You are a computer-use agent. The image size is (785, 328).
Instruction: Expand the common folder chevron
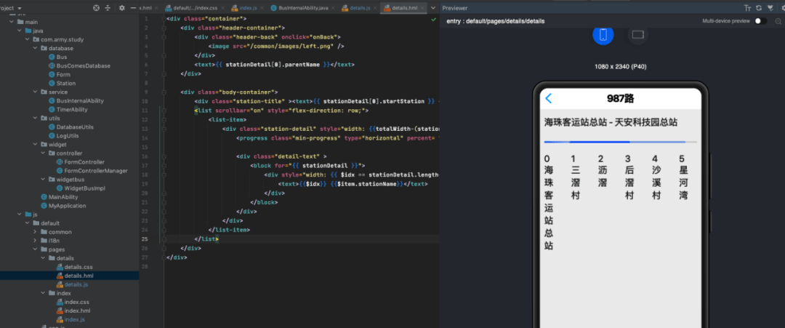coord(35,232)
